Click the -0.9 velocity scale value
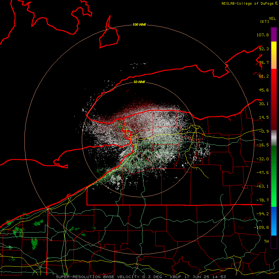Image resolution: width=279 pixels, height=279 pixels. 264,131
